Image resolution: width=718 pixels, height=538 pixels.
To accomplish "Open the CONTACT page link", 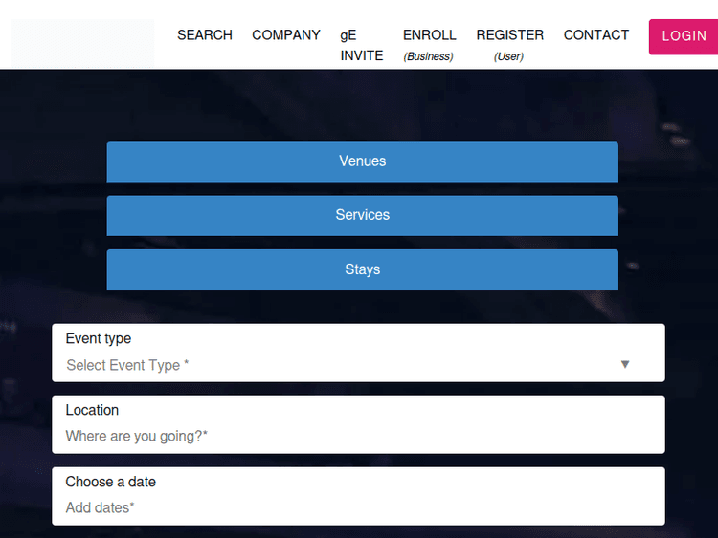I will pos(595,35).
